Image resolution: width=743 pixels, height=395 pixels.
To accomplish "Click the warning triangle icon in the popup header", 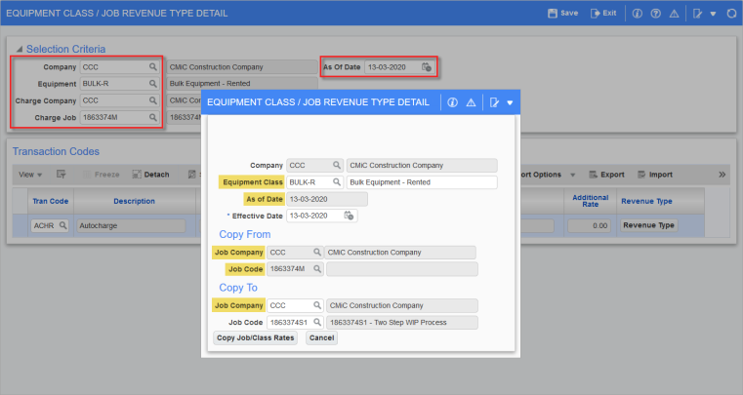I will (x=471, y=102).
